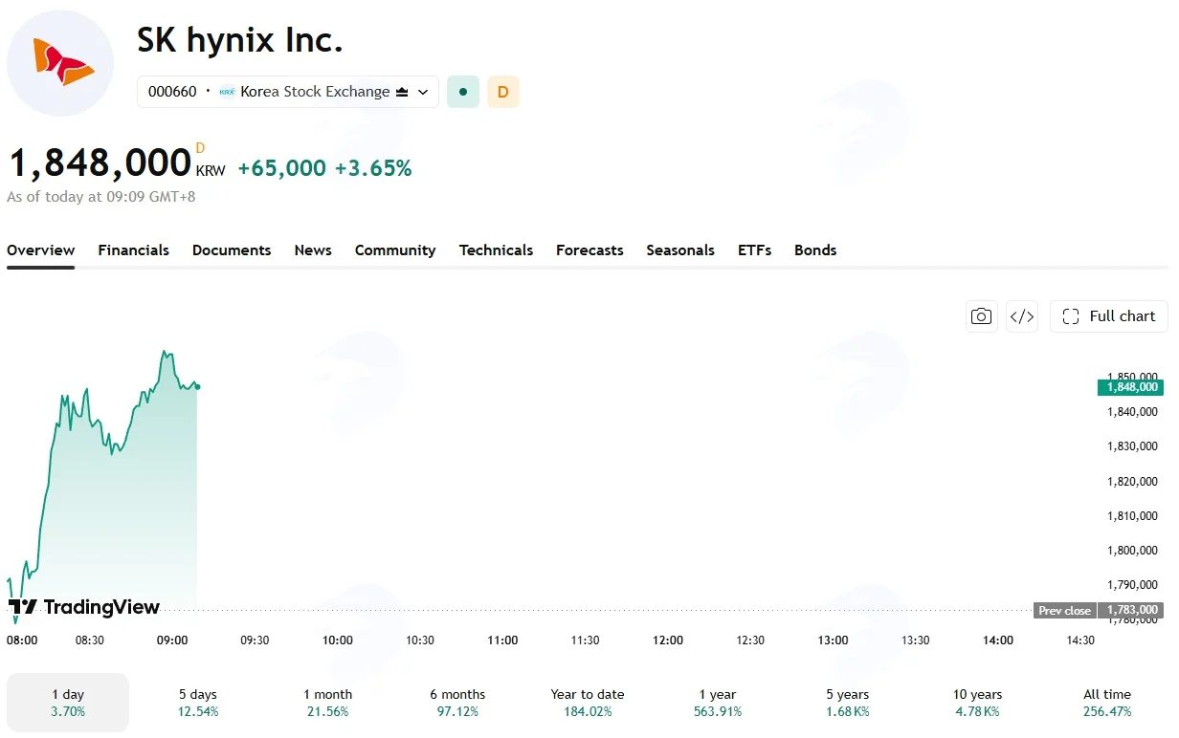Click the TradingView logo on chart
This screenshot has height=738, width=1179.
[83, 607]
